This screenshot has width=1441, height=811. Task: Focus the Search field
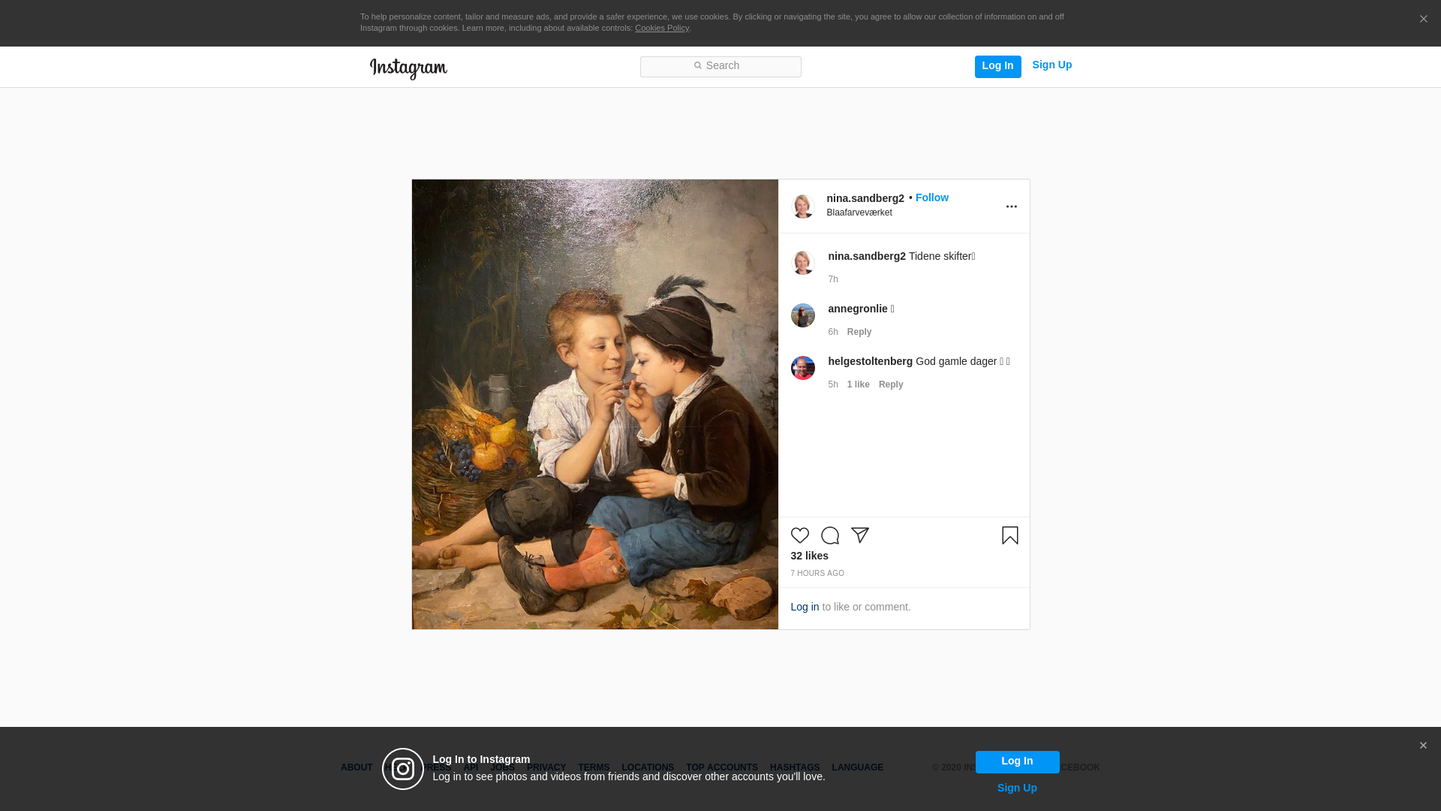tap(720, 67)
